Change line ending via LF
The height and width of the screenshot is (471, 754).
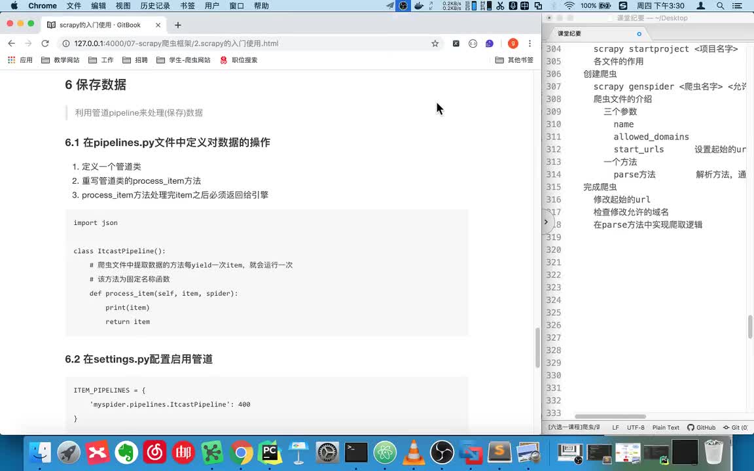615,427
